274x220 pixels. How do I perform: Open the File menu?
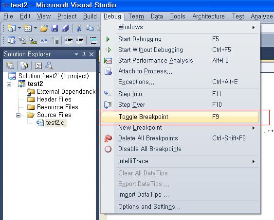[x=8, y=17]
